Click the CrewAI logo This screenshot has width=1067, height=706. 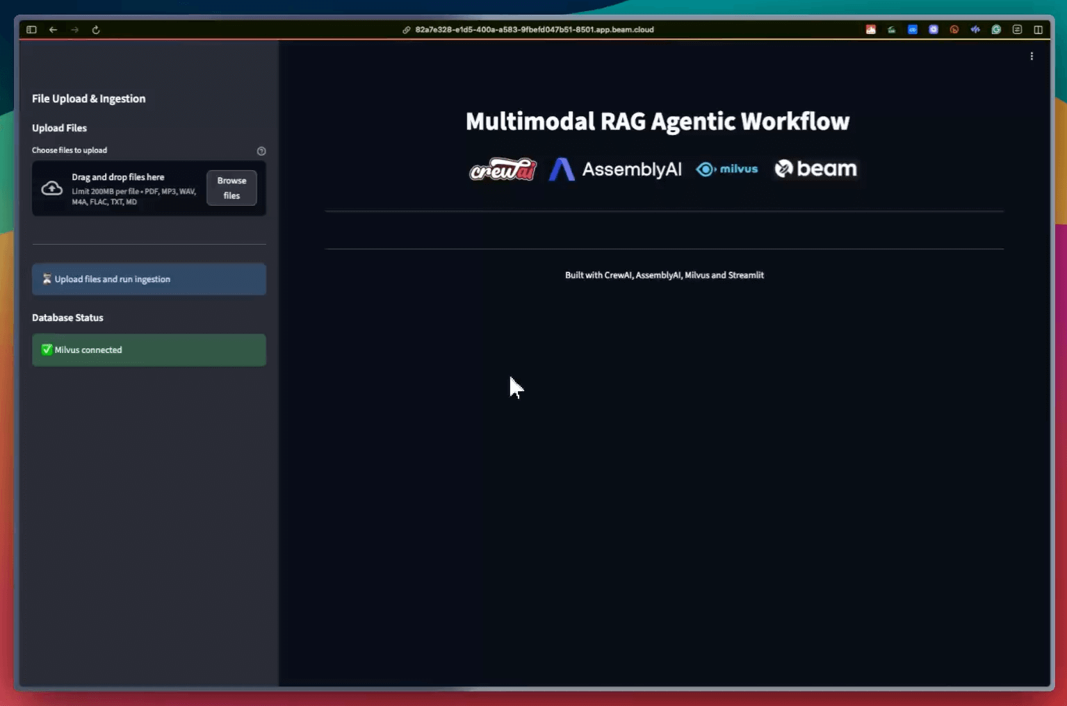tap(503, 169)
